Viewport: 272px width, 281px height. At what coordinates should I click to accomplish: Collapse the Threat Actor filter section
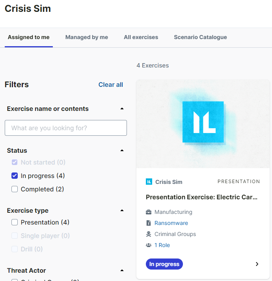pos(122,270)
